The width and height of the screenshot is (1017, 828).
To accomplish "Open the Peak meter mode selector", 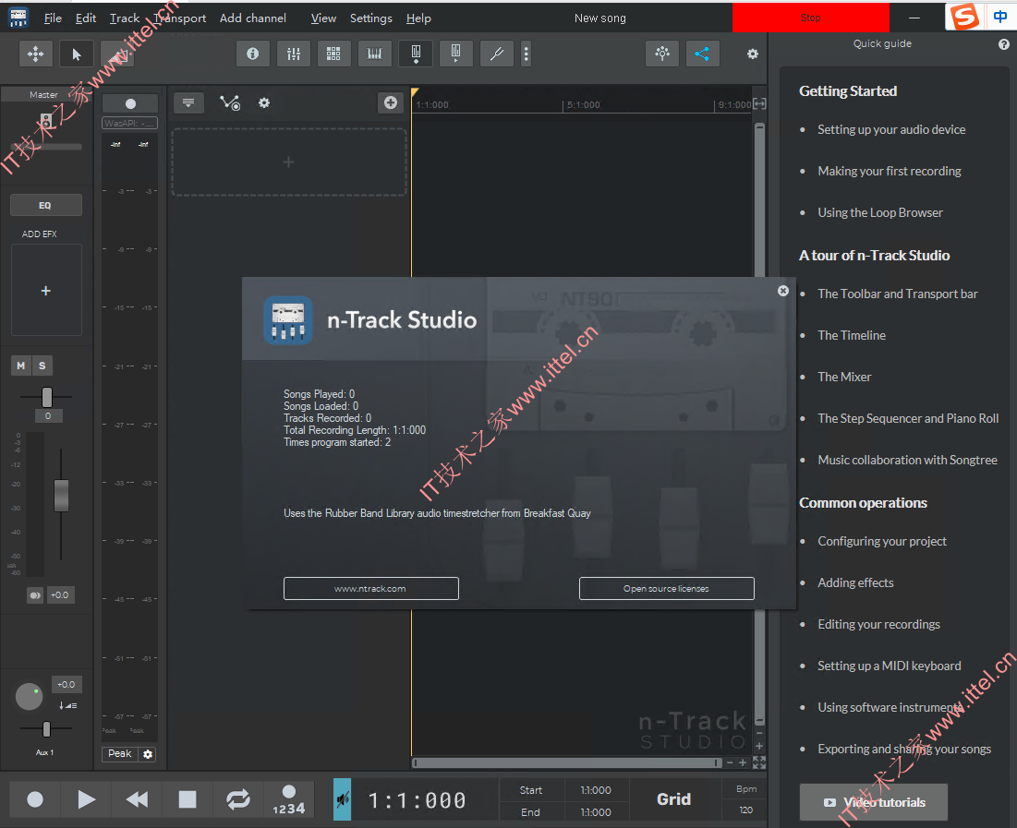I will coord(120,753).
